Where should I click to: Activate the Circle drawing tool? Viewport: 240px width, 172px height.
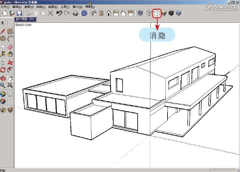[3, 39]
